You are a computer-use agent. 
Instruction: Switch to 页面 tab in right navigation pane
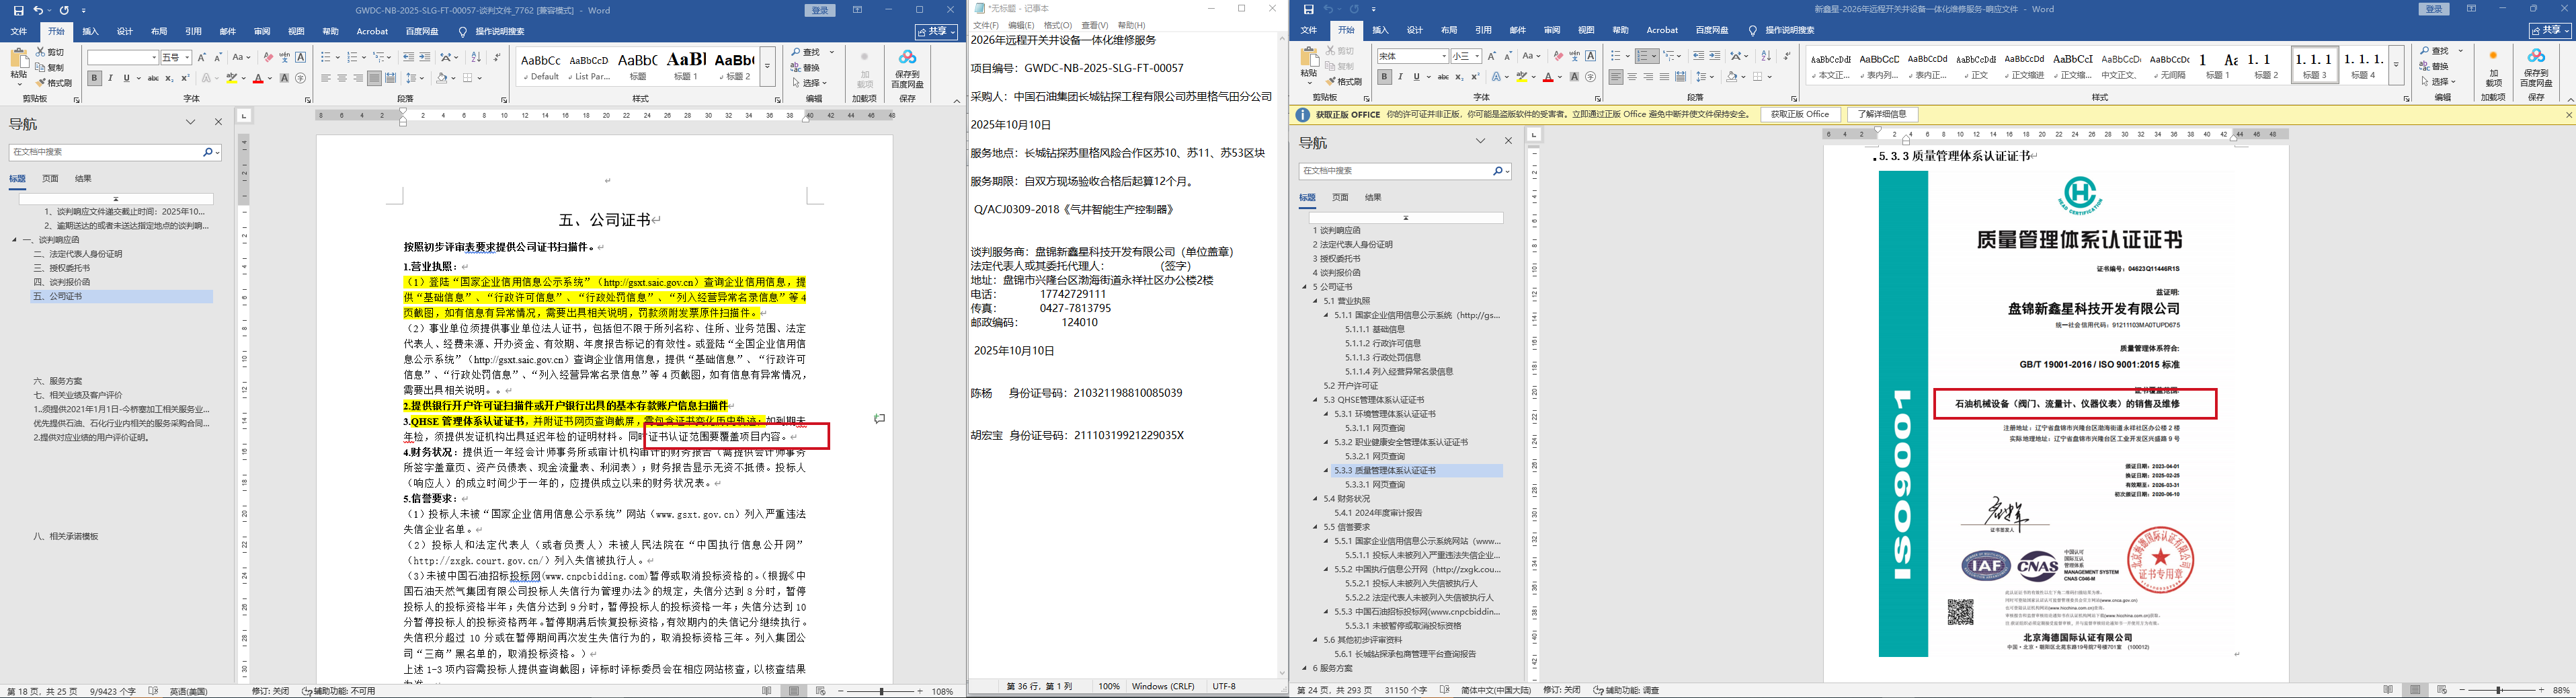tap(1340, 198)
